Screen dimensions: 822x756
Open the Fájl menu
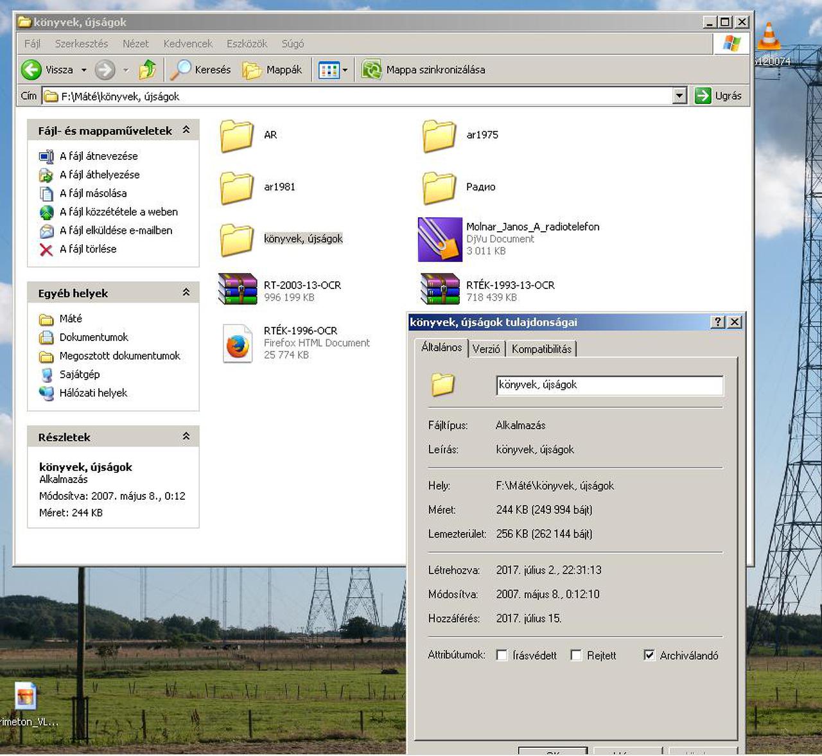(32, 44)
